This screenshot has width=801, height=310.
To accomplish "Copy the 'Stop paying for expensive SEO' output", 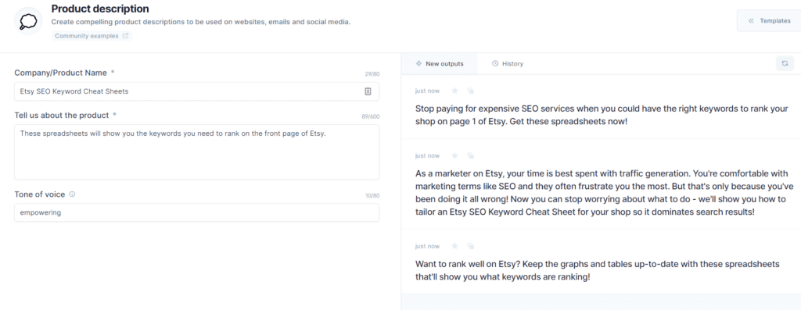I will pos(470,91).
